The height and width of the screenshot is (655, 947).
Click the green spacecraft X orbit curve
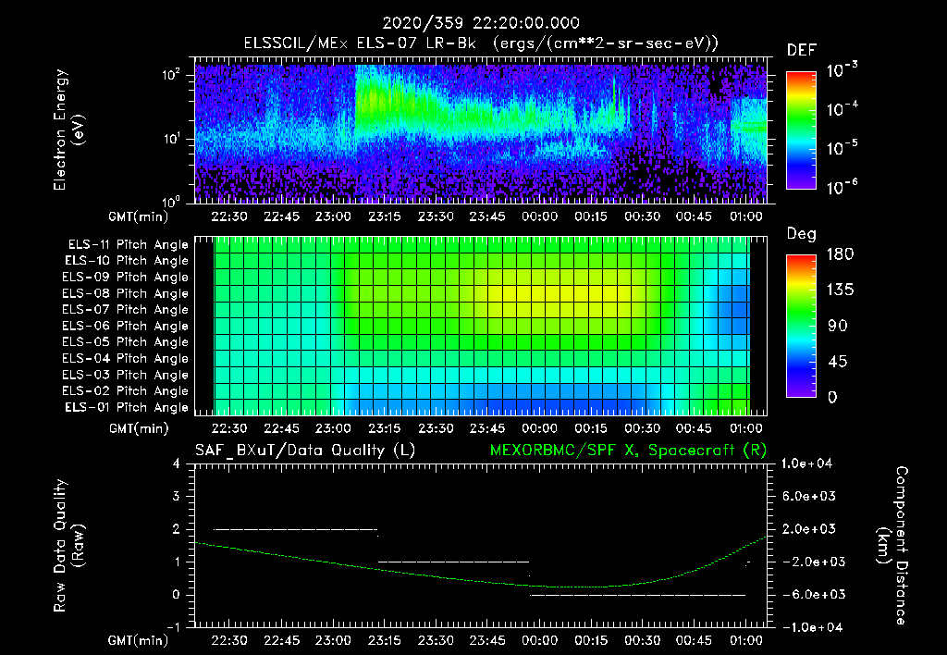point(481,580)
